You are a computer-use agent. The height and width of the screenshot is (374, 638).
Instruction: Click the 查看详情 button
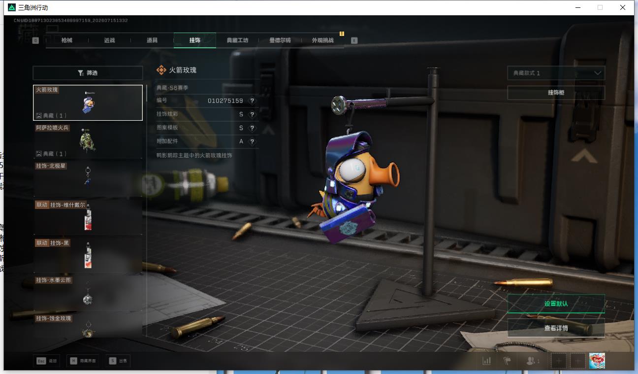556,328
